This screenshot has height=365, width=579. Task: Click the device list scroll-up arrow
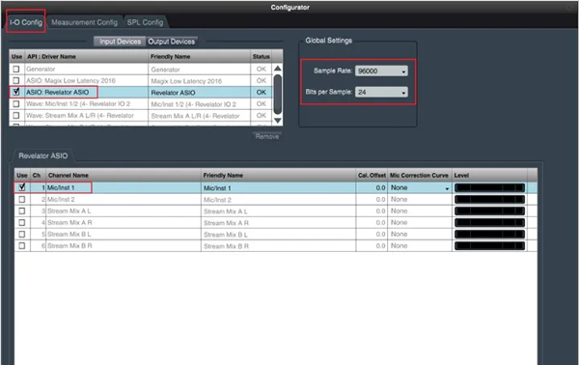tap(277, 69)
